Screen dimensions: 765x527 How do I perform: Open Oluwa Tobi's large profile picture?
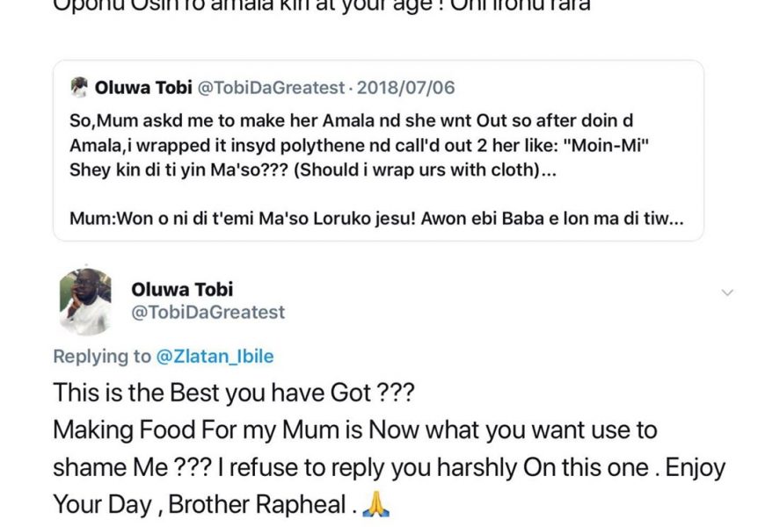click(x=85, y=300)
